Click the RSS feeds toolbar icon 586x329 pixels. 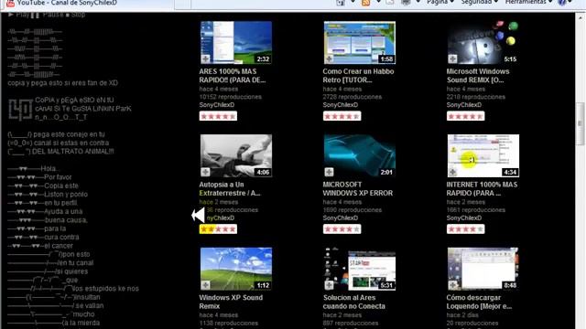366,3
